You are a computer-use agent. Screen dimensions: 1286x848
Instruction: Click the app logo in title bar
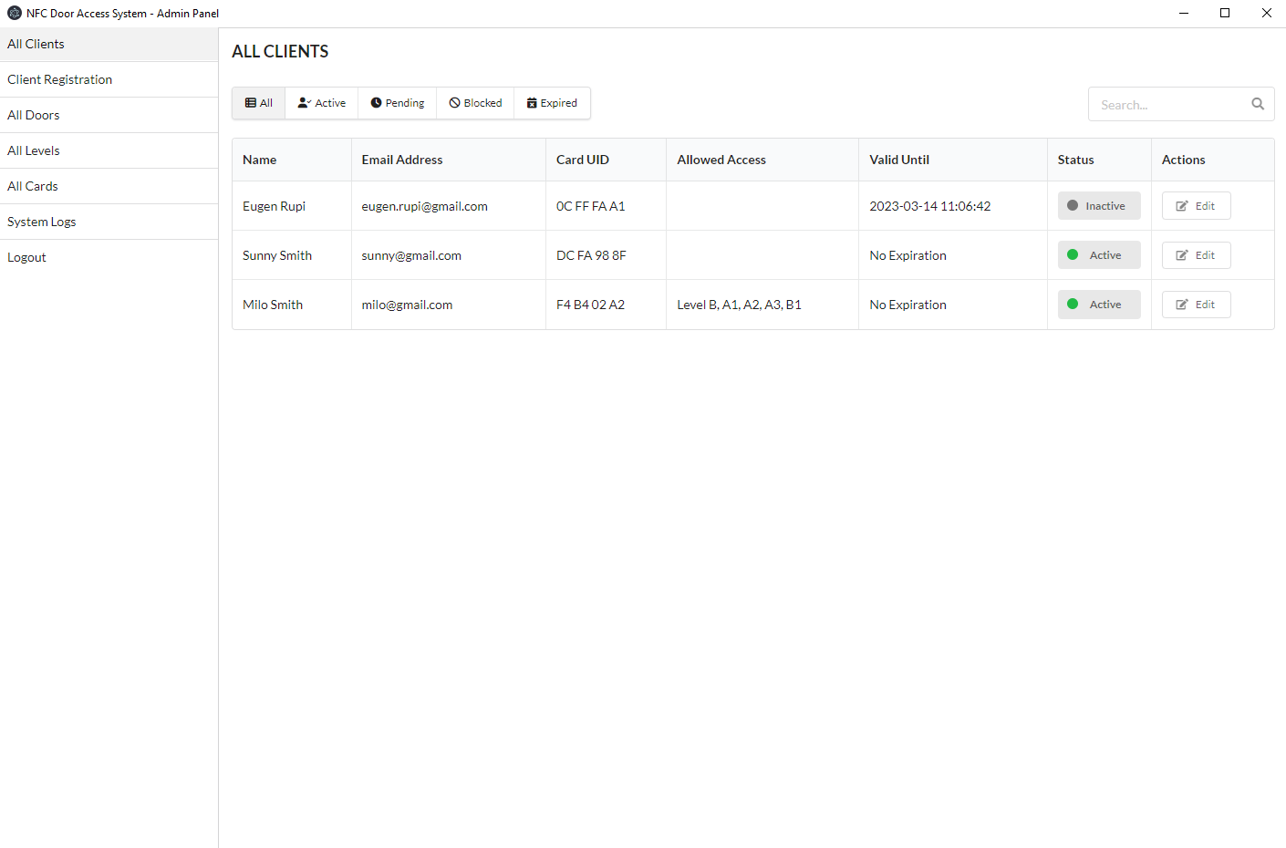click(x=15, y=13)
